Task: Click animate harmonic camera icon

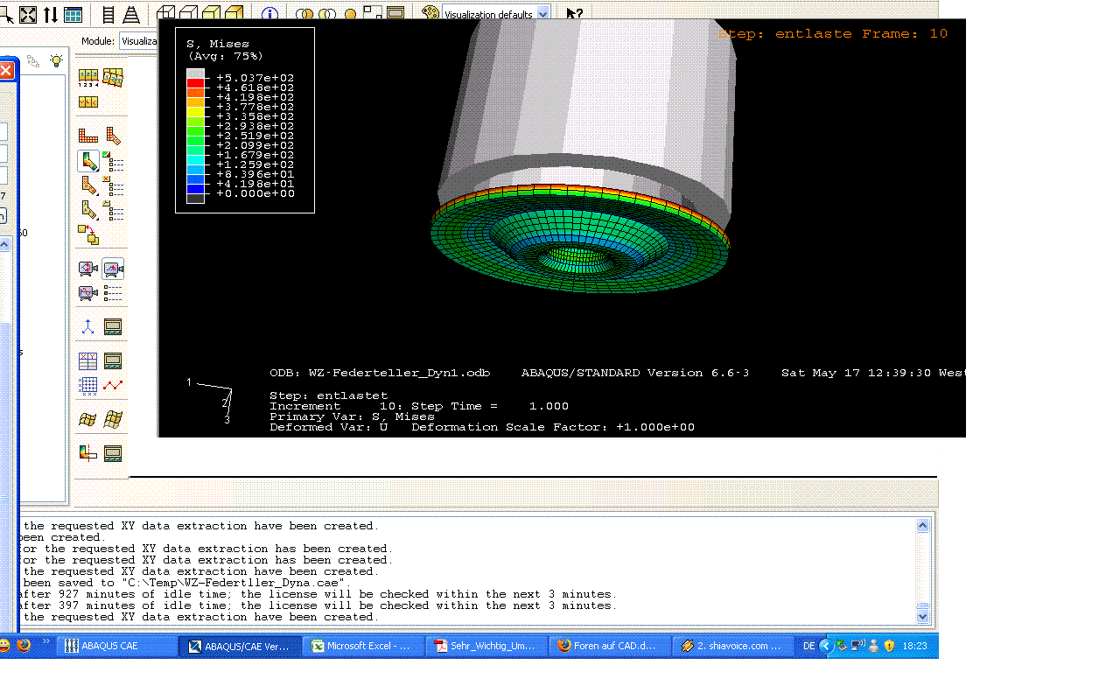Action: tap(88, 293)
